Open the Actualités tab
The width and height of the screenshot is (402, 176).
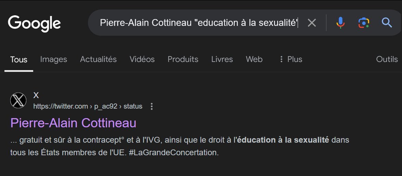tap(98, 60)
